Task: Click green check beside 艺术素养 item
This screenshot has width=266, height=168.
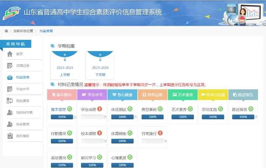Action: [x=190, y=109]
